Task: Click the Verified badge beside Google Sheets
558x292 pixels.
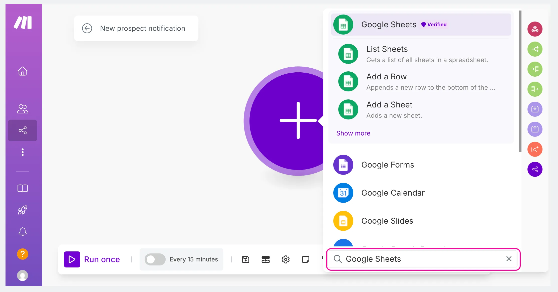Action: pyautogui.click(x=434, y=25)
